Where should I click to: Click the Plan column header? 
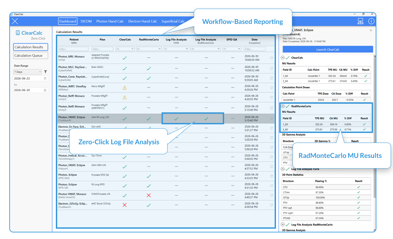(x=102, y=40)
